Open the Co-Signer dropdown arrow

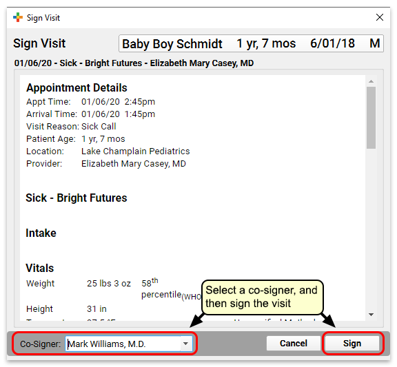(x=185, y=344)
